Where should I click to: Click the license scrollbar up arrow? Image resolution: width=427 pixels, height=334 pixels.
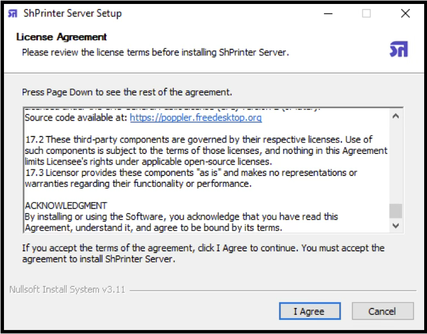[x=396, y=117]
